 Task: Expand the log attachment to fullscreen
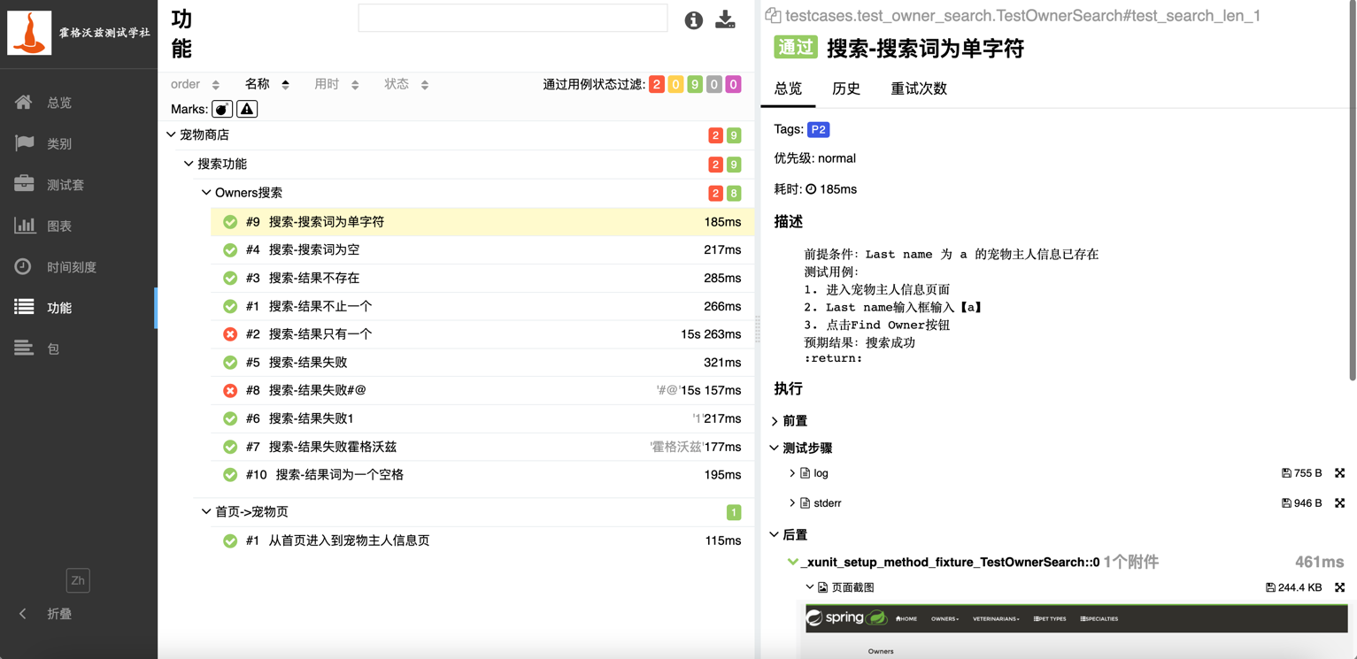point(1339,473)
